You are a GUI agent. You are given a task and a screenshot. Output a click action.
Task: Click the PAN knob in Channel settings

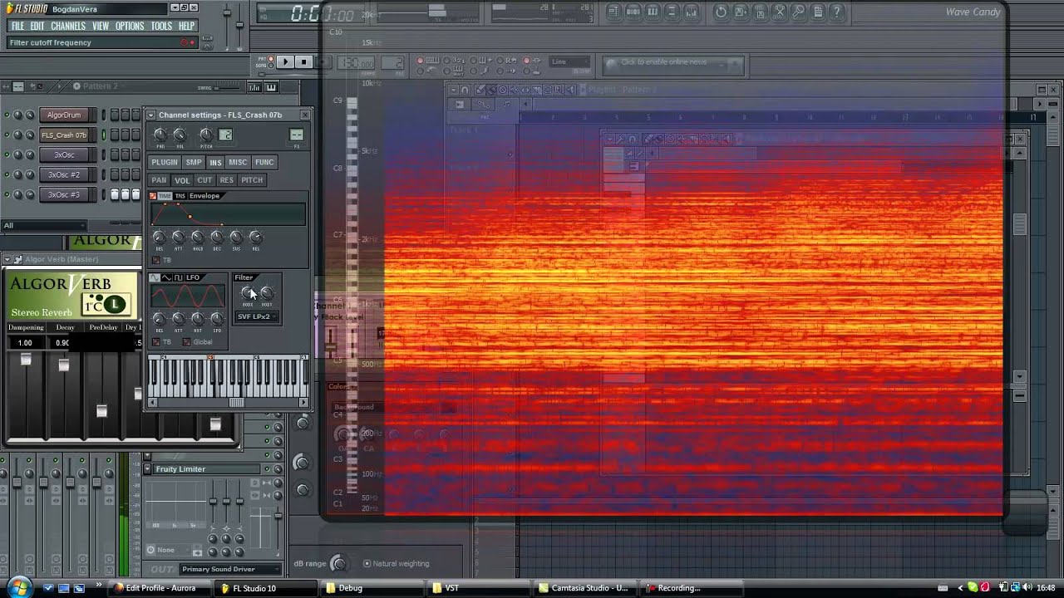click(x=160, y=135)
